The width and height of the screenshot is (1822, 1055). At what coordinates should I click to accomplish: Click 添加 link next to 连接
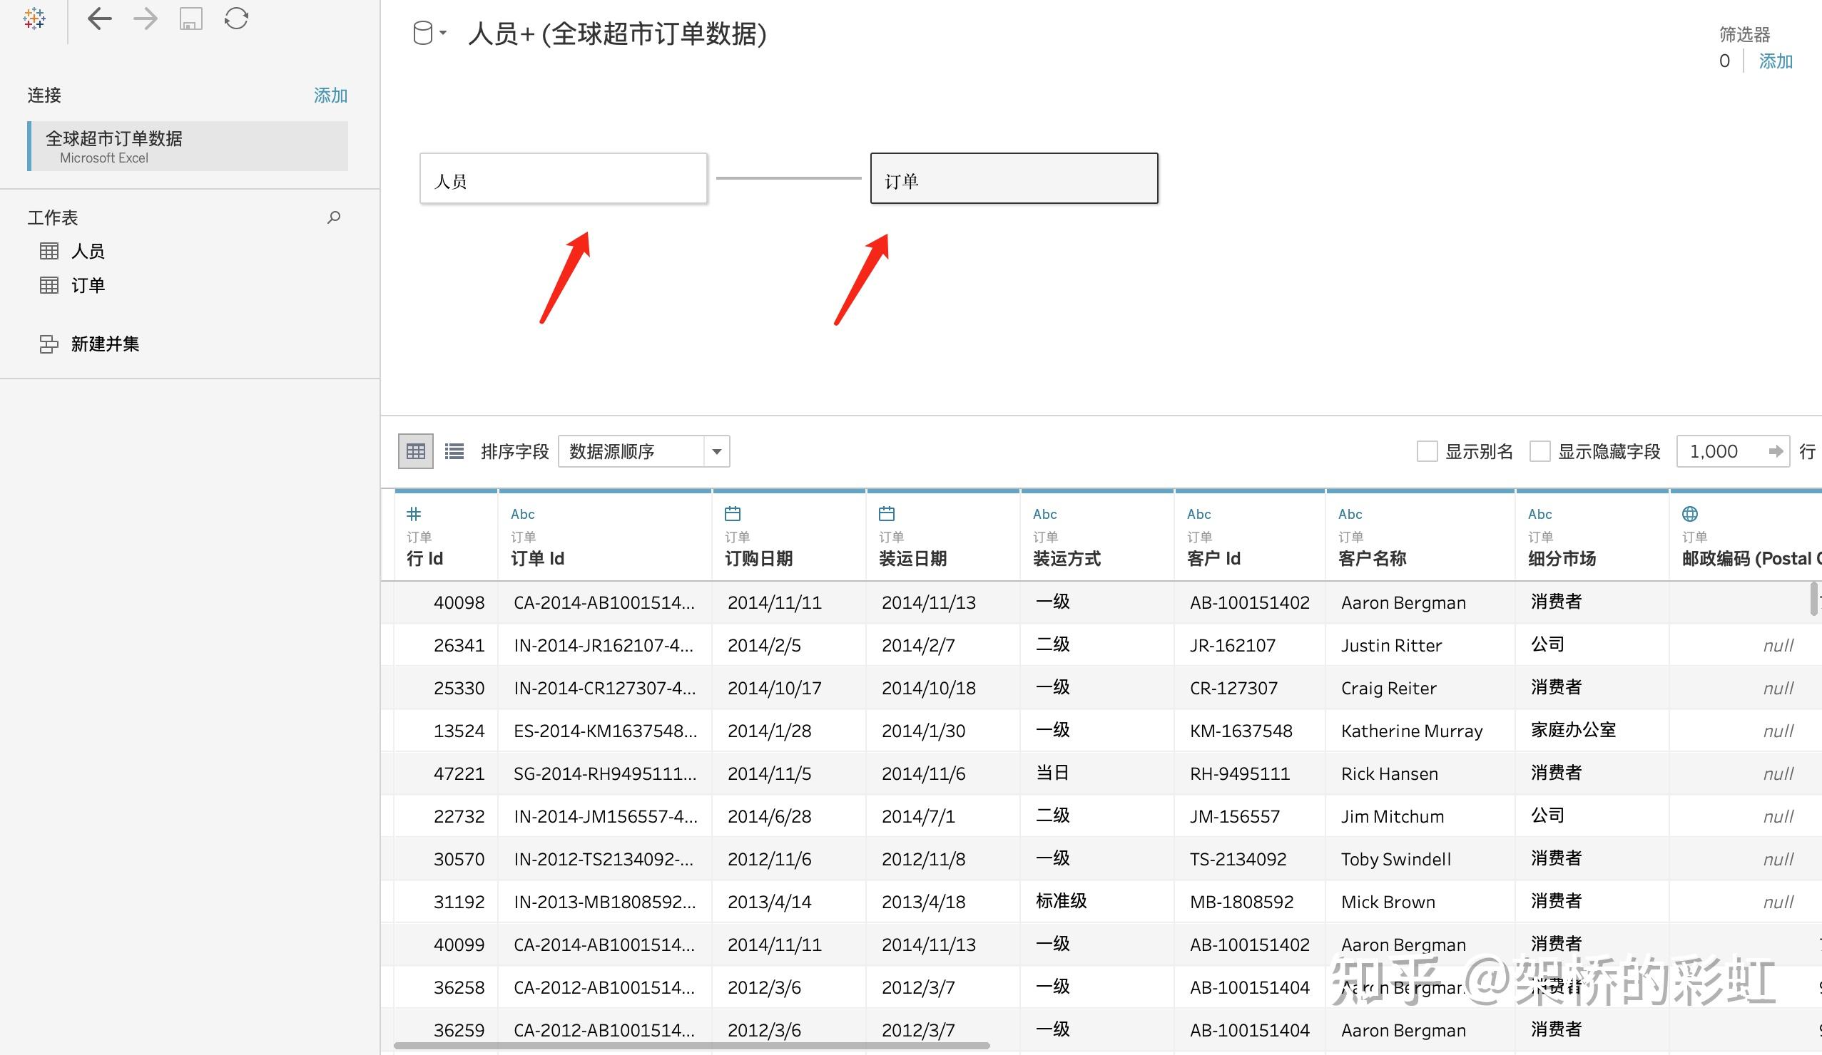pyautogui.click(x=330, y=96)
